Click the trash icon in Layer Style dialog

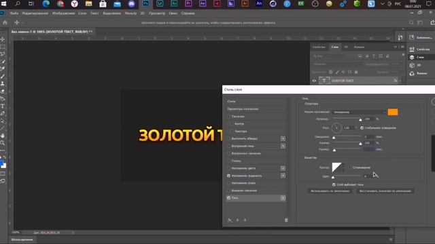[x=286, y=220]
